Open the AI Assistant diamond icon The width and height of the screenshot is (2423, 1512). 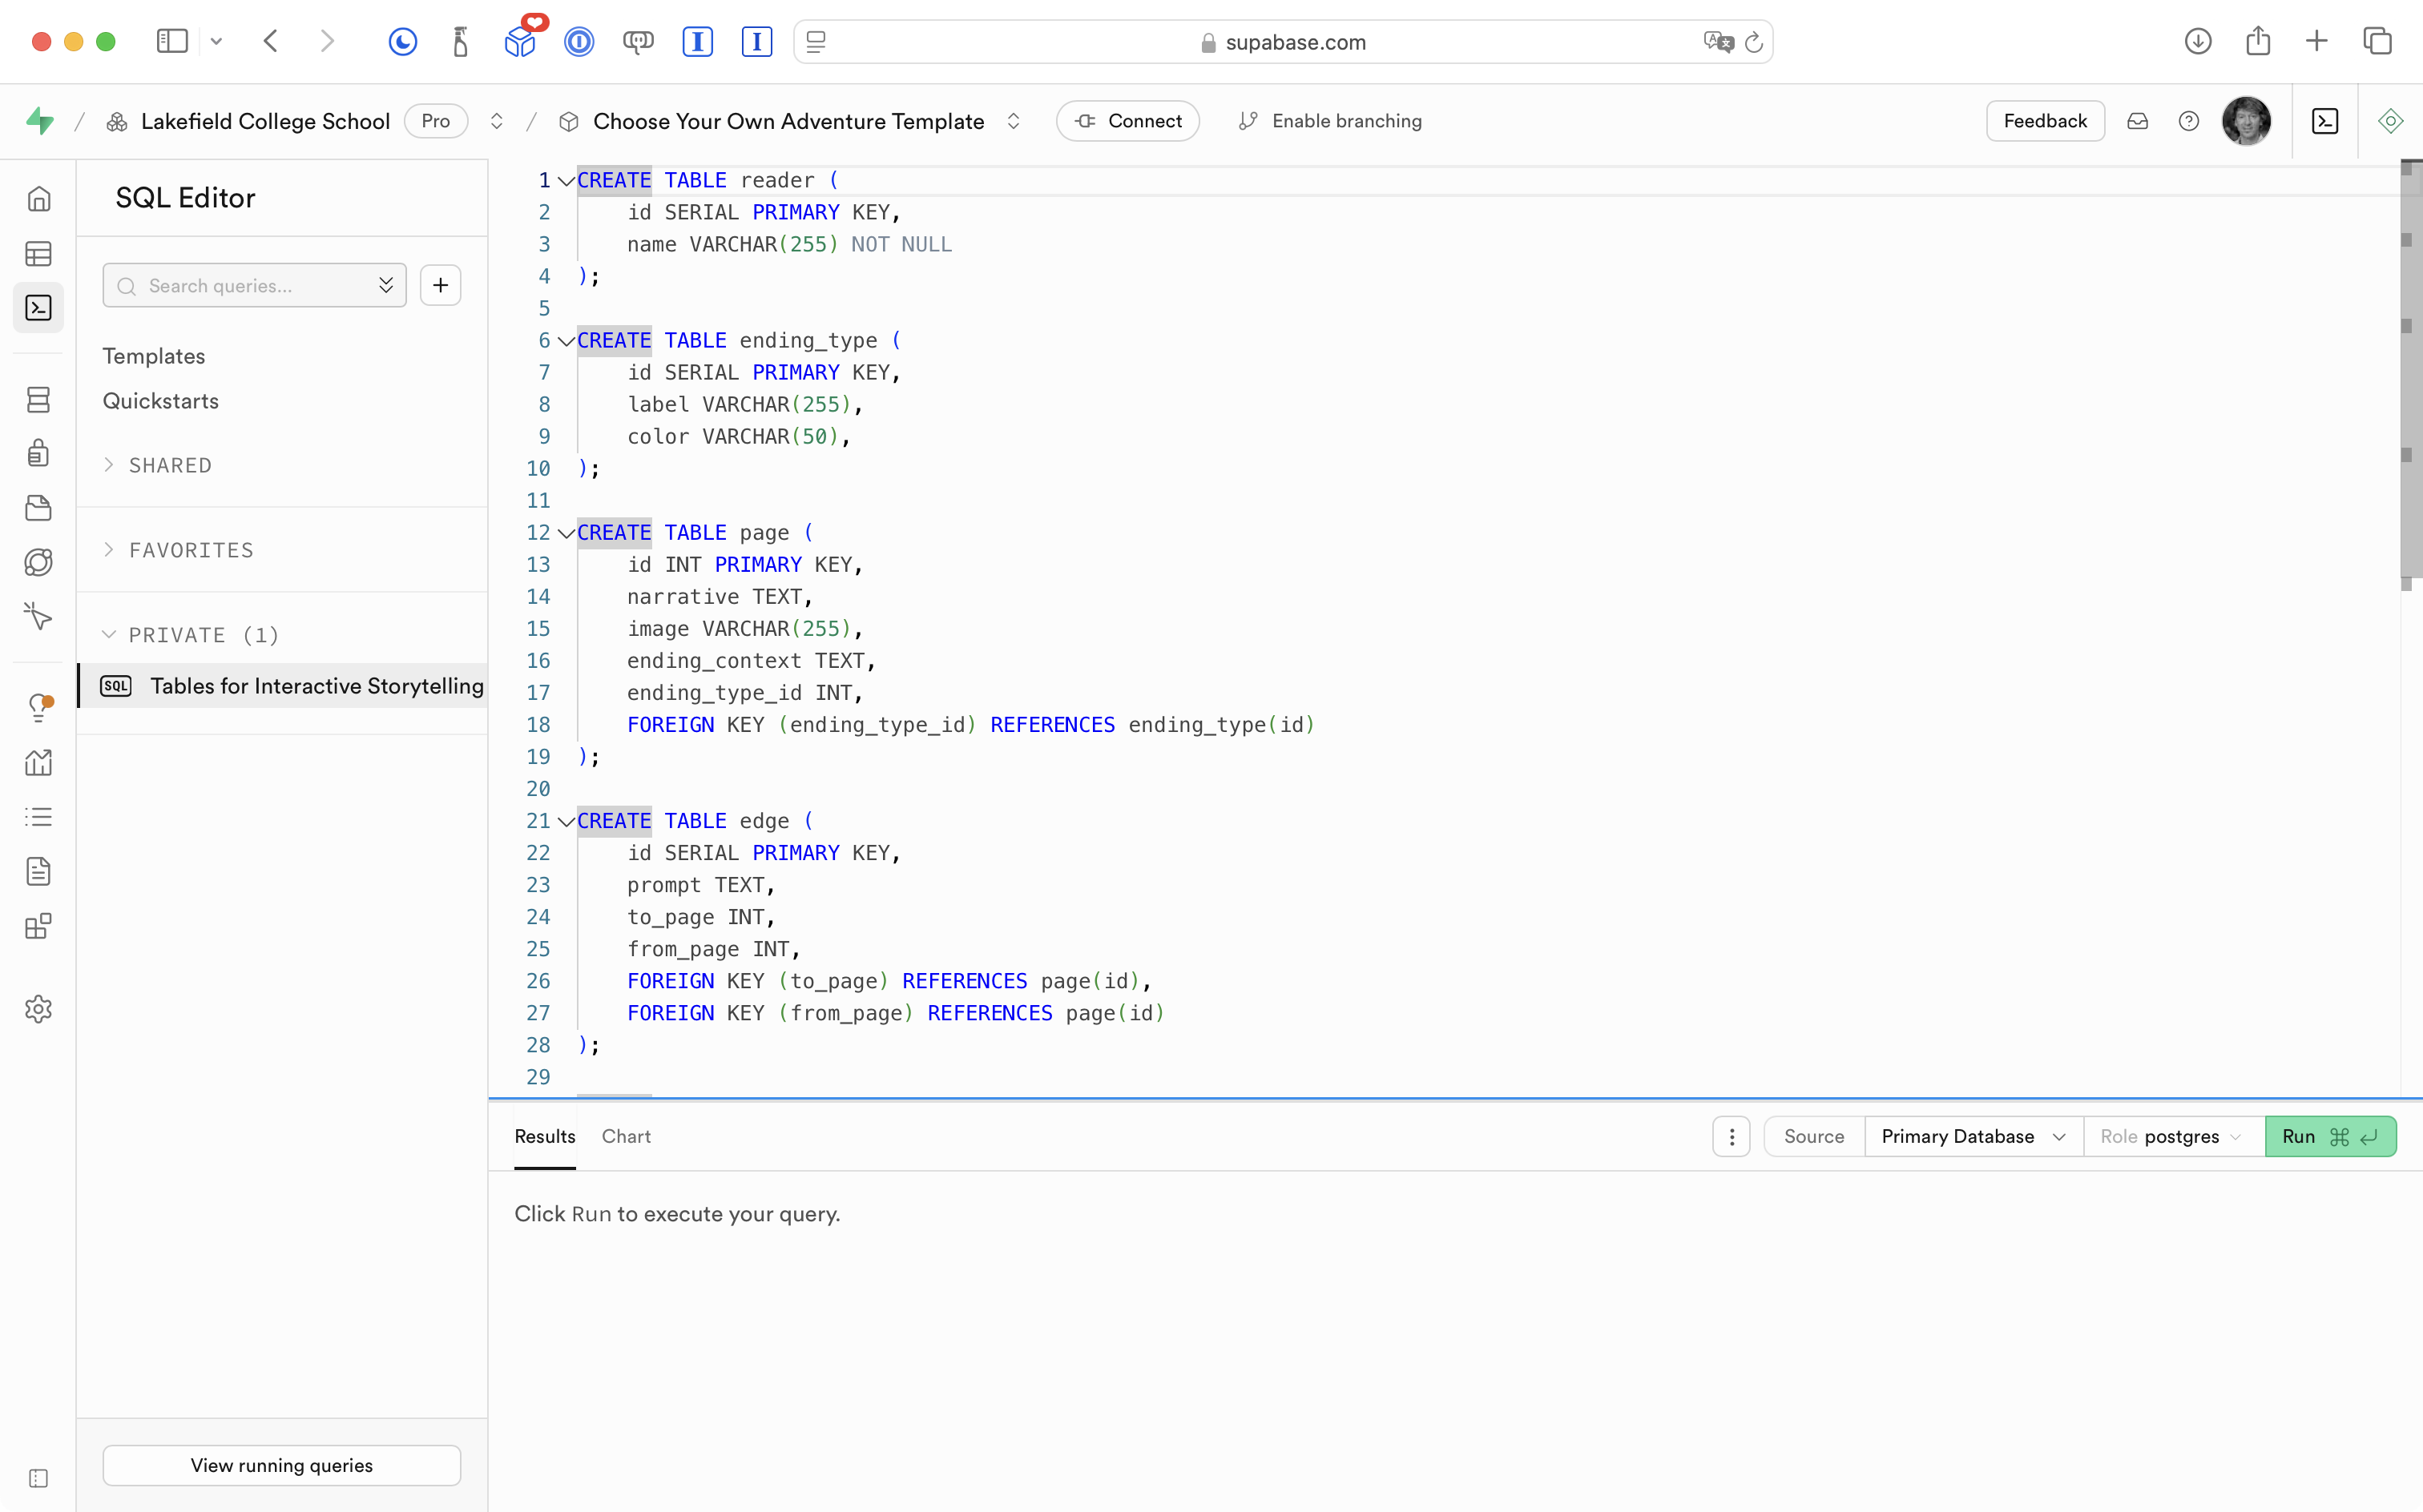coord(2390,121)
